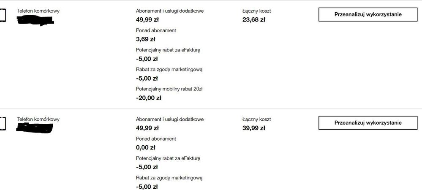Click Potencjalny rabat za eFakturę below 0,00 zł

168,158
